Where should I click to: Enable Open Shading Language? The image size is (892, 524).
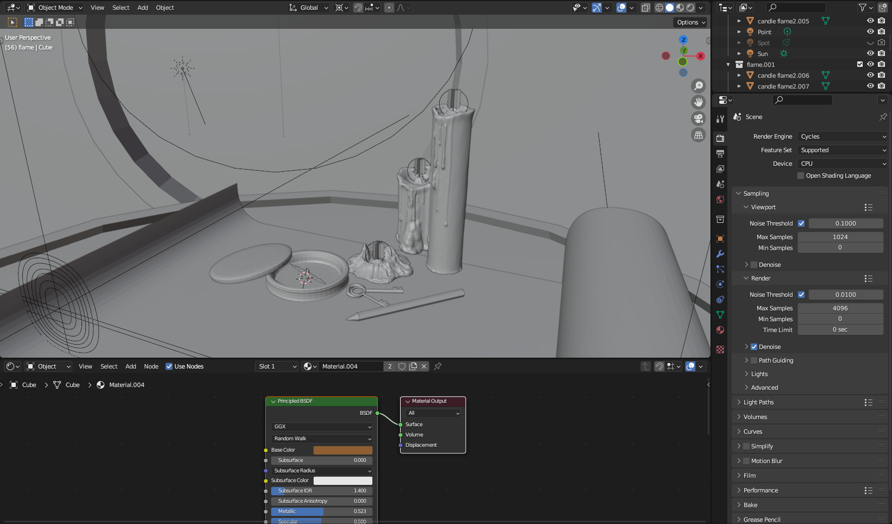tap(800, 175)
